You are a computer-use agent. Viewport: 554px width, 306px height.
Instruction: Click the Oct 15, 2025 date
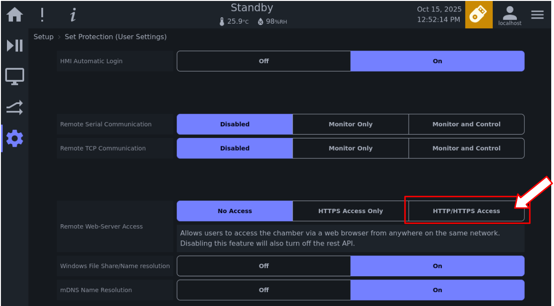point(439,9)
